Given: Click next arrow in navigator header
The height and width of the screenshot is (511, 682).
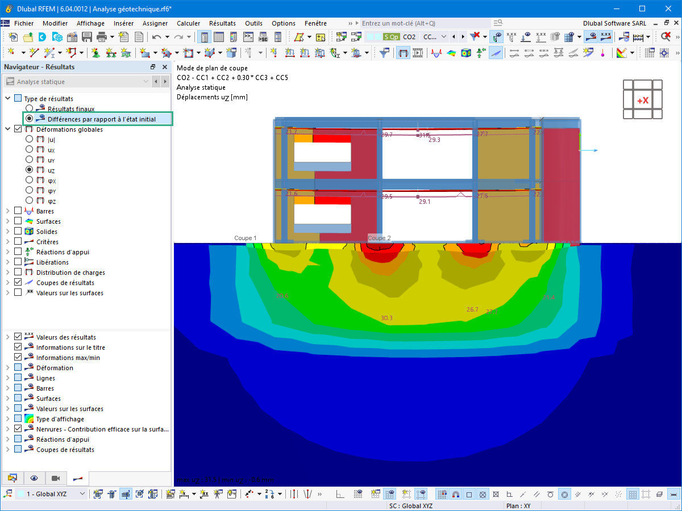Looking at the screenshot, I should [x=165, y=82].
